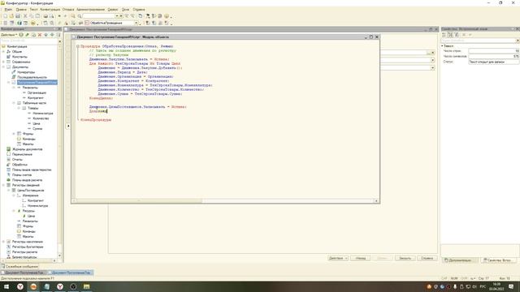Viewport: 520px width, 292px height.
Task: Open the toolbar search field dropdown arrow
Action: (x=117, y=16)
